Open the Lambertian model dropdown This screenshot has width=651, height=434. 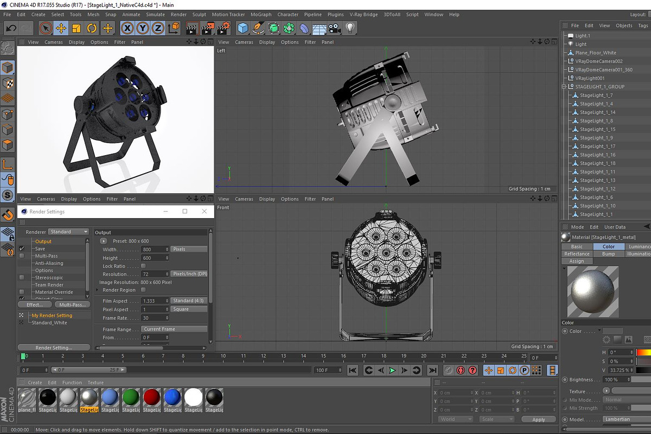click(x=627, y=419)
